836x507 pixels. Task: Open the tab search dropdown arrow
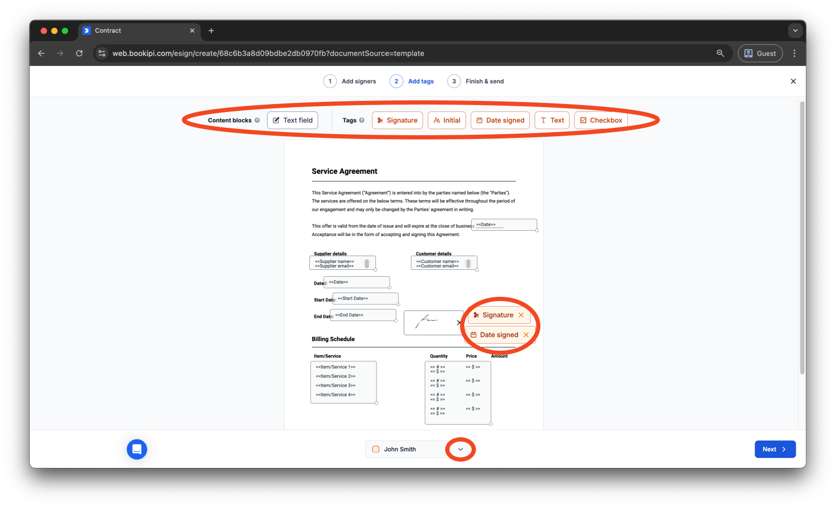click(x=795, y=31)
